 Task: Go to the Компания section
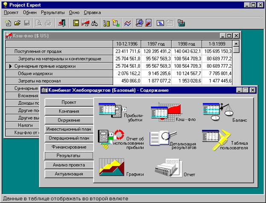point(68,111)
